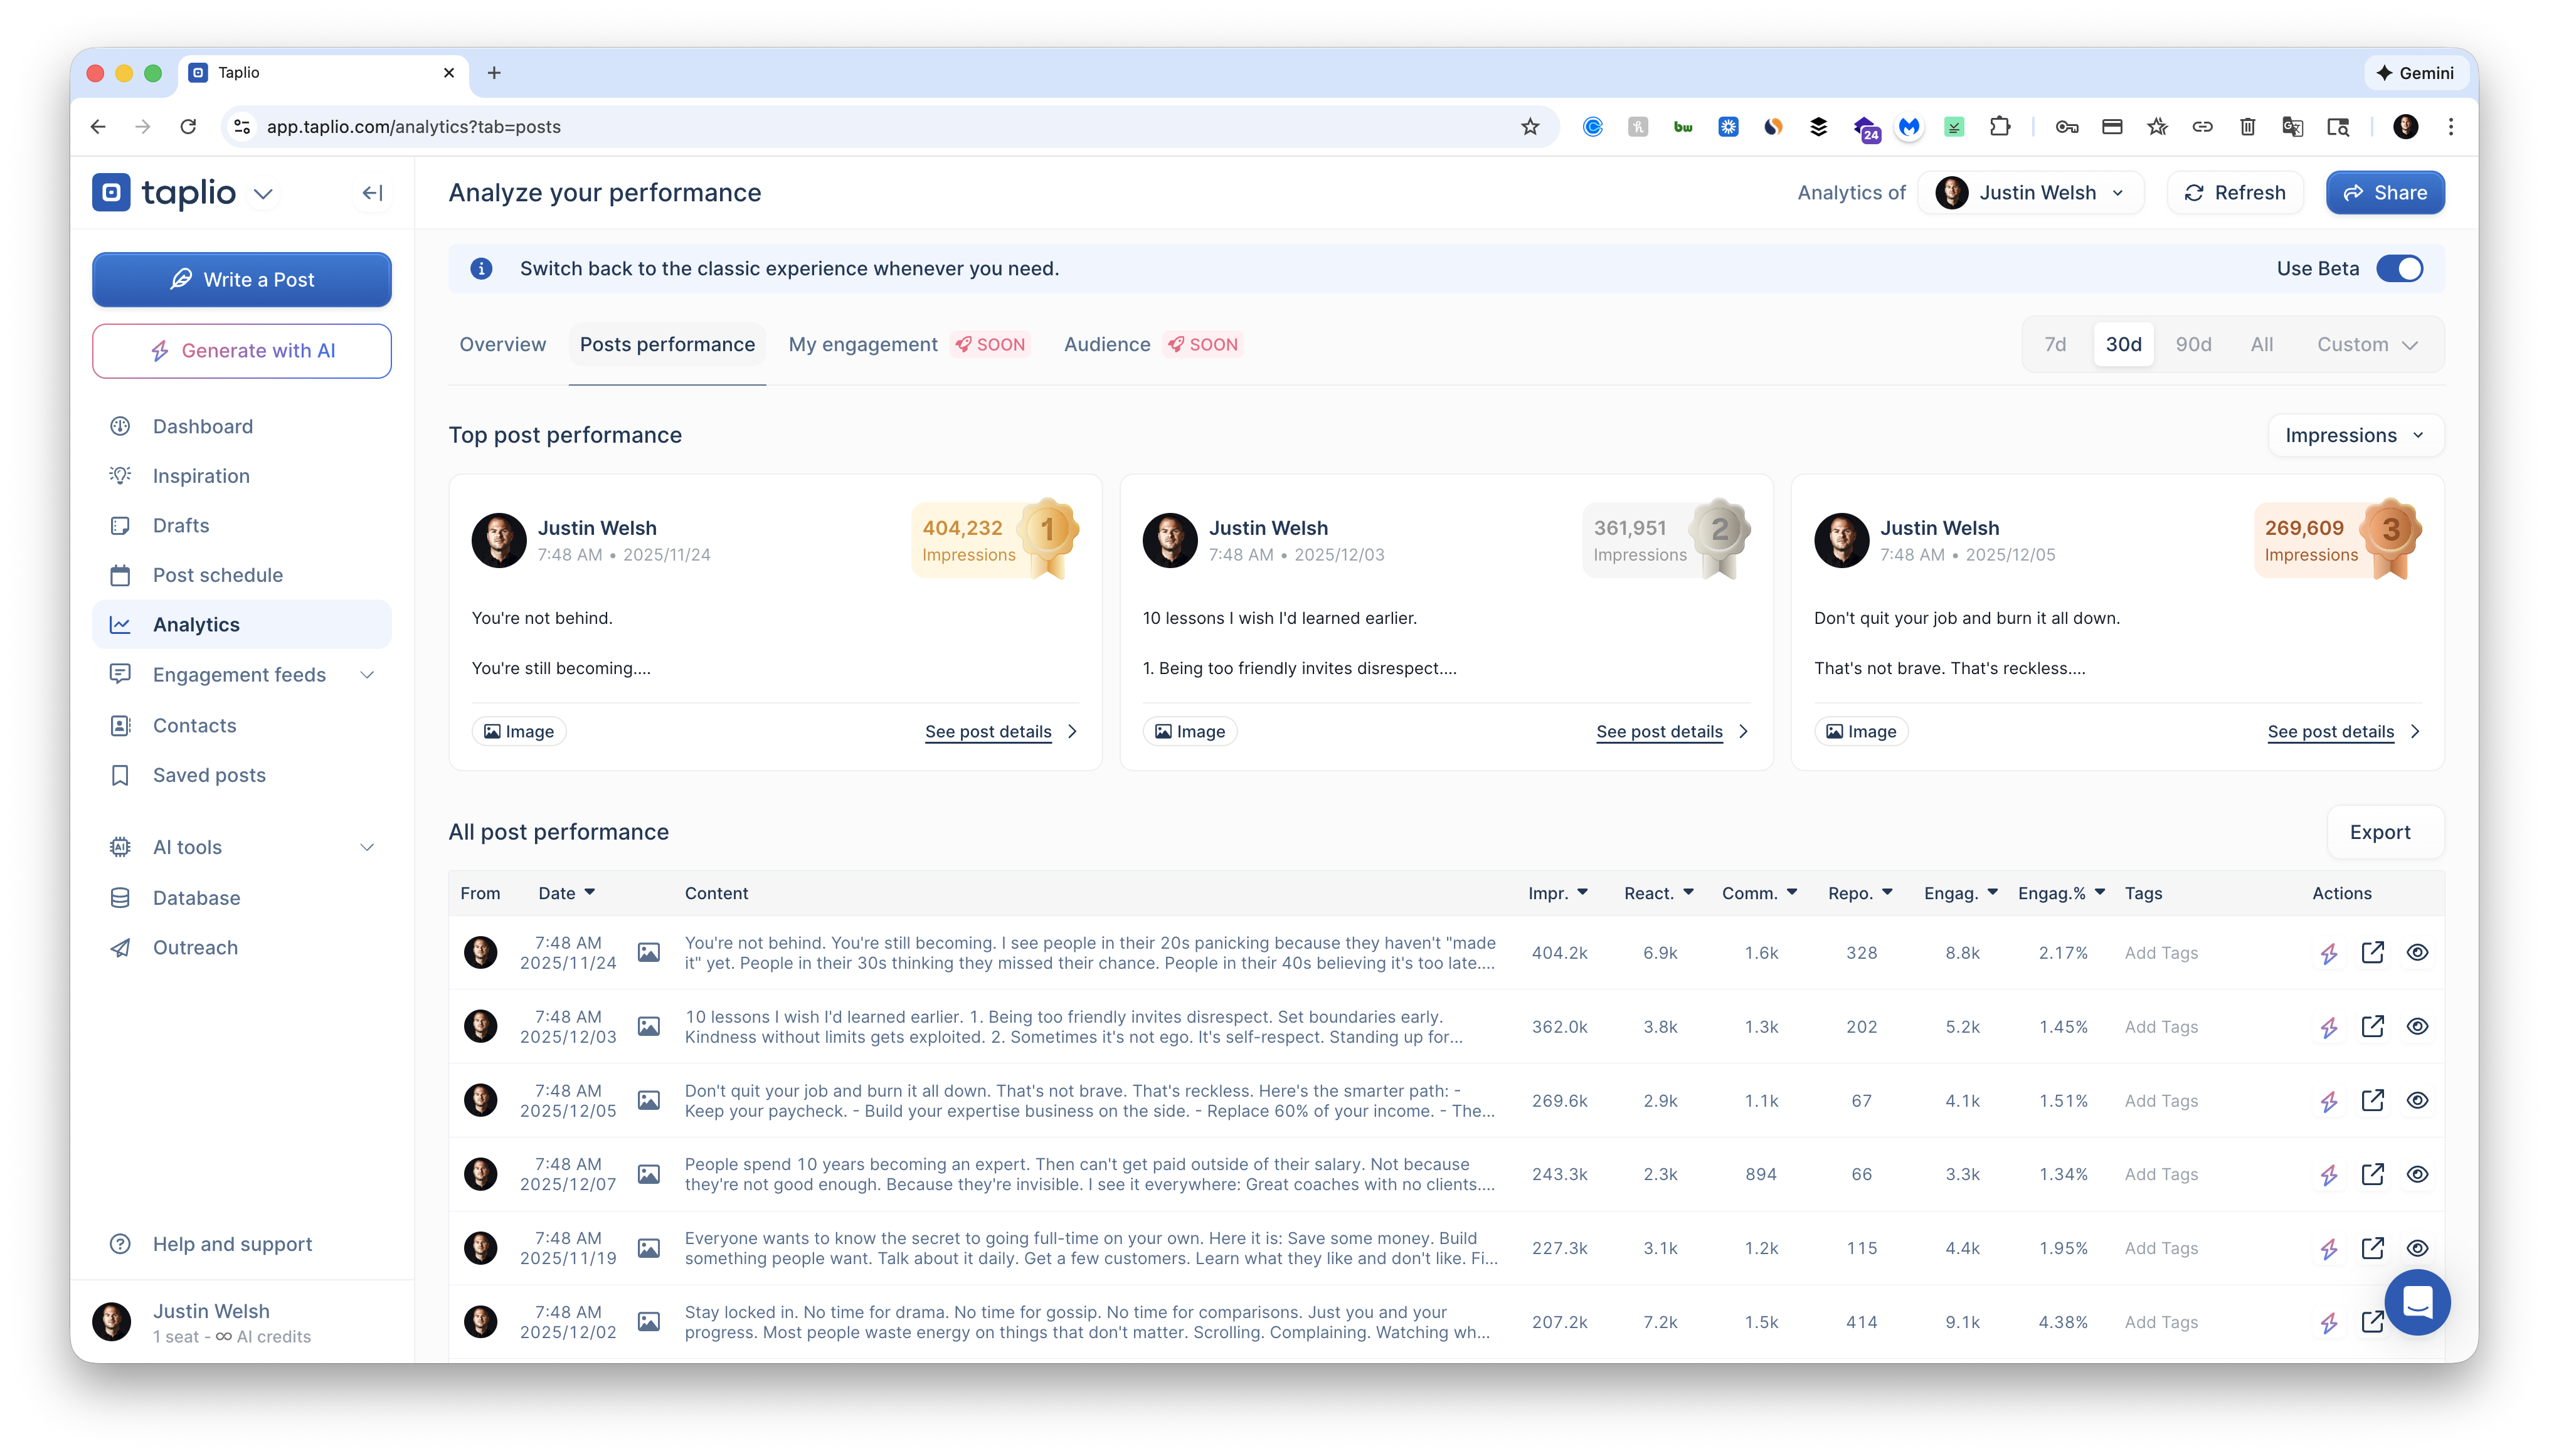The image size is (2549, 1456).
Task: Bookmark this page with the star icon
Action: tap(1529, 127)
